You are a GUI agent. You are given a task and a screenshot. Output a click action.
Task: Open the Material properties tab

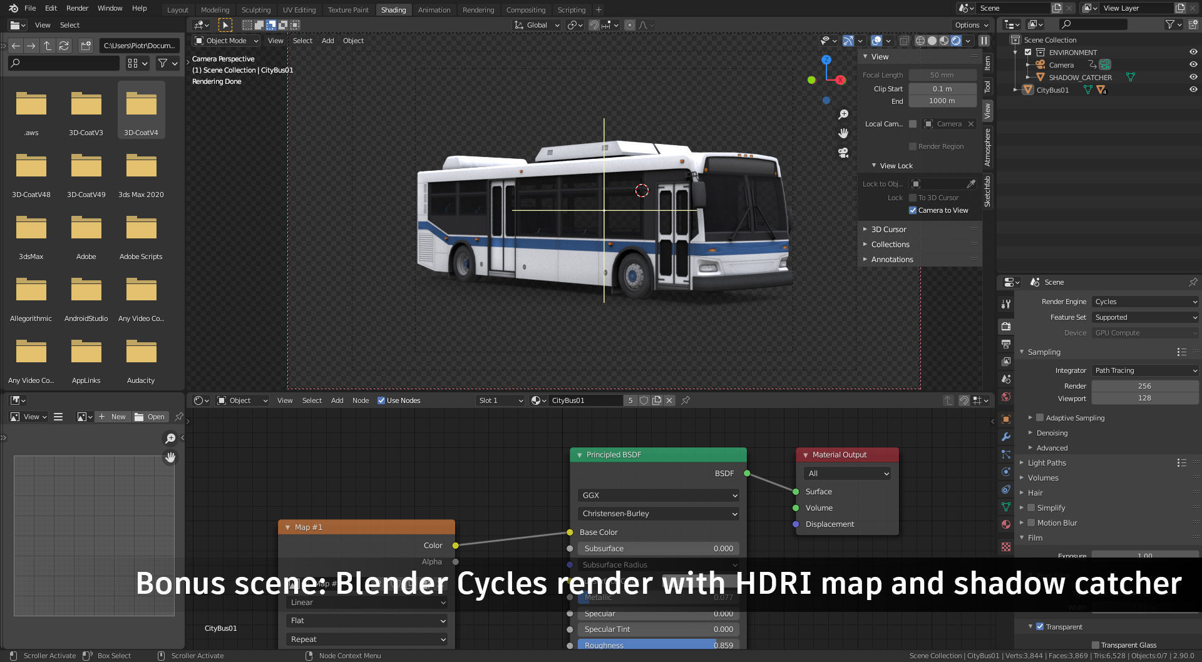point(1006,524)
